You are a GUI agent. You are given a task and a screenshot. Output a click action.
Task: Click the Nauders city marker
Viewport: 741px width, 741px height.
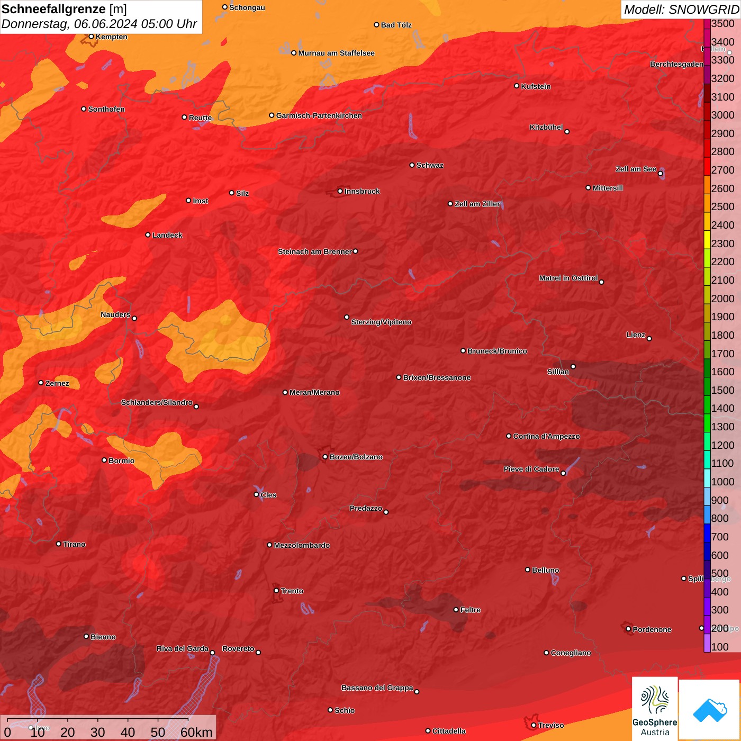pyautogui.click(x=134, y=318)
